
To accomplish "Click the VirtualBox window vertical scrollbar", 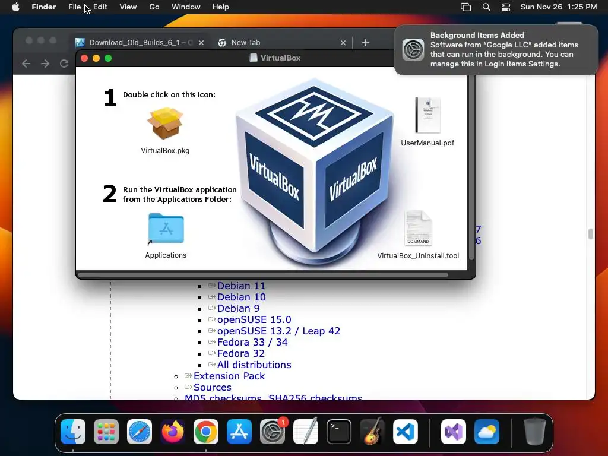I will (471, 167).
